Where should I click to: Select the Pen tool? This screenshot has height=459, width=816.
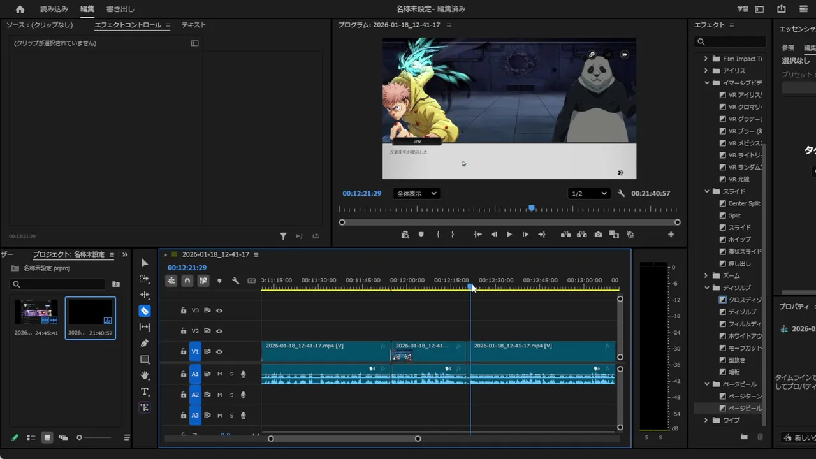click(145, 343)
